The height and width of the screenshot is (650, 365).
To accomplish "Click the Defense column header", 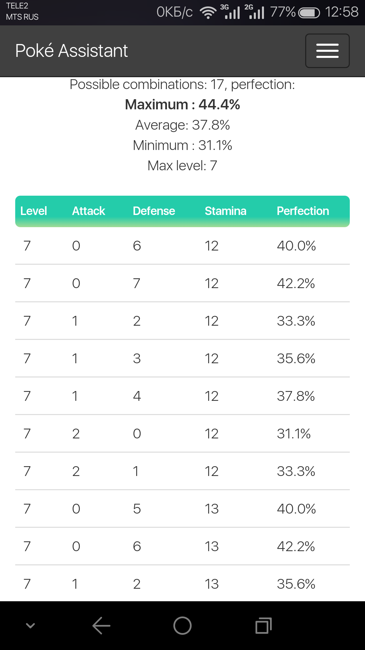I will [154, 211].
